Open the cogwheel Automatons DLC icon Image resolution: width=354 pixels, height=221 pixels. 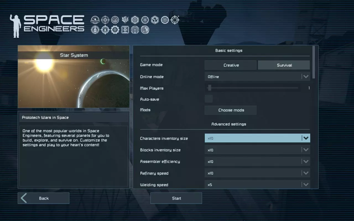(115, 30)
